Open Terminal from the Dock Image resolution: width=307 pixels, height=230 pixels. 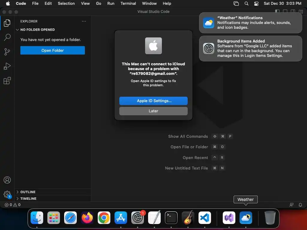(171, 217)
